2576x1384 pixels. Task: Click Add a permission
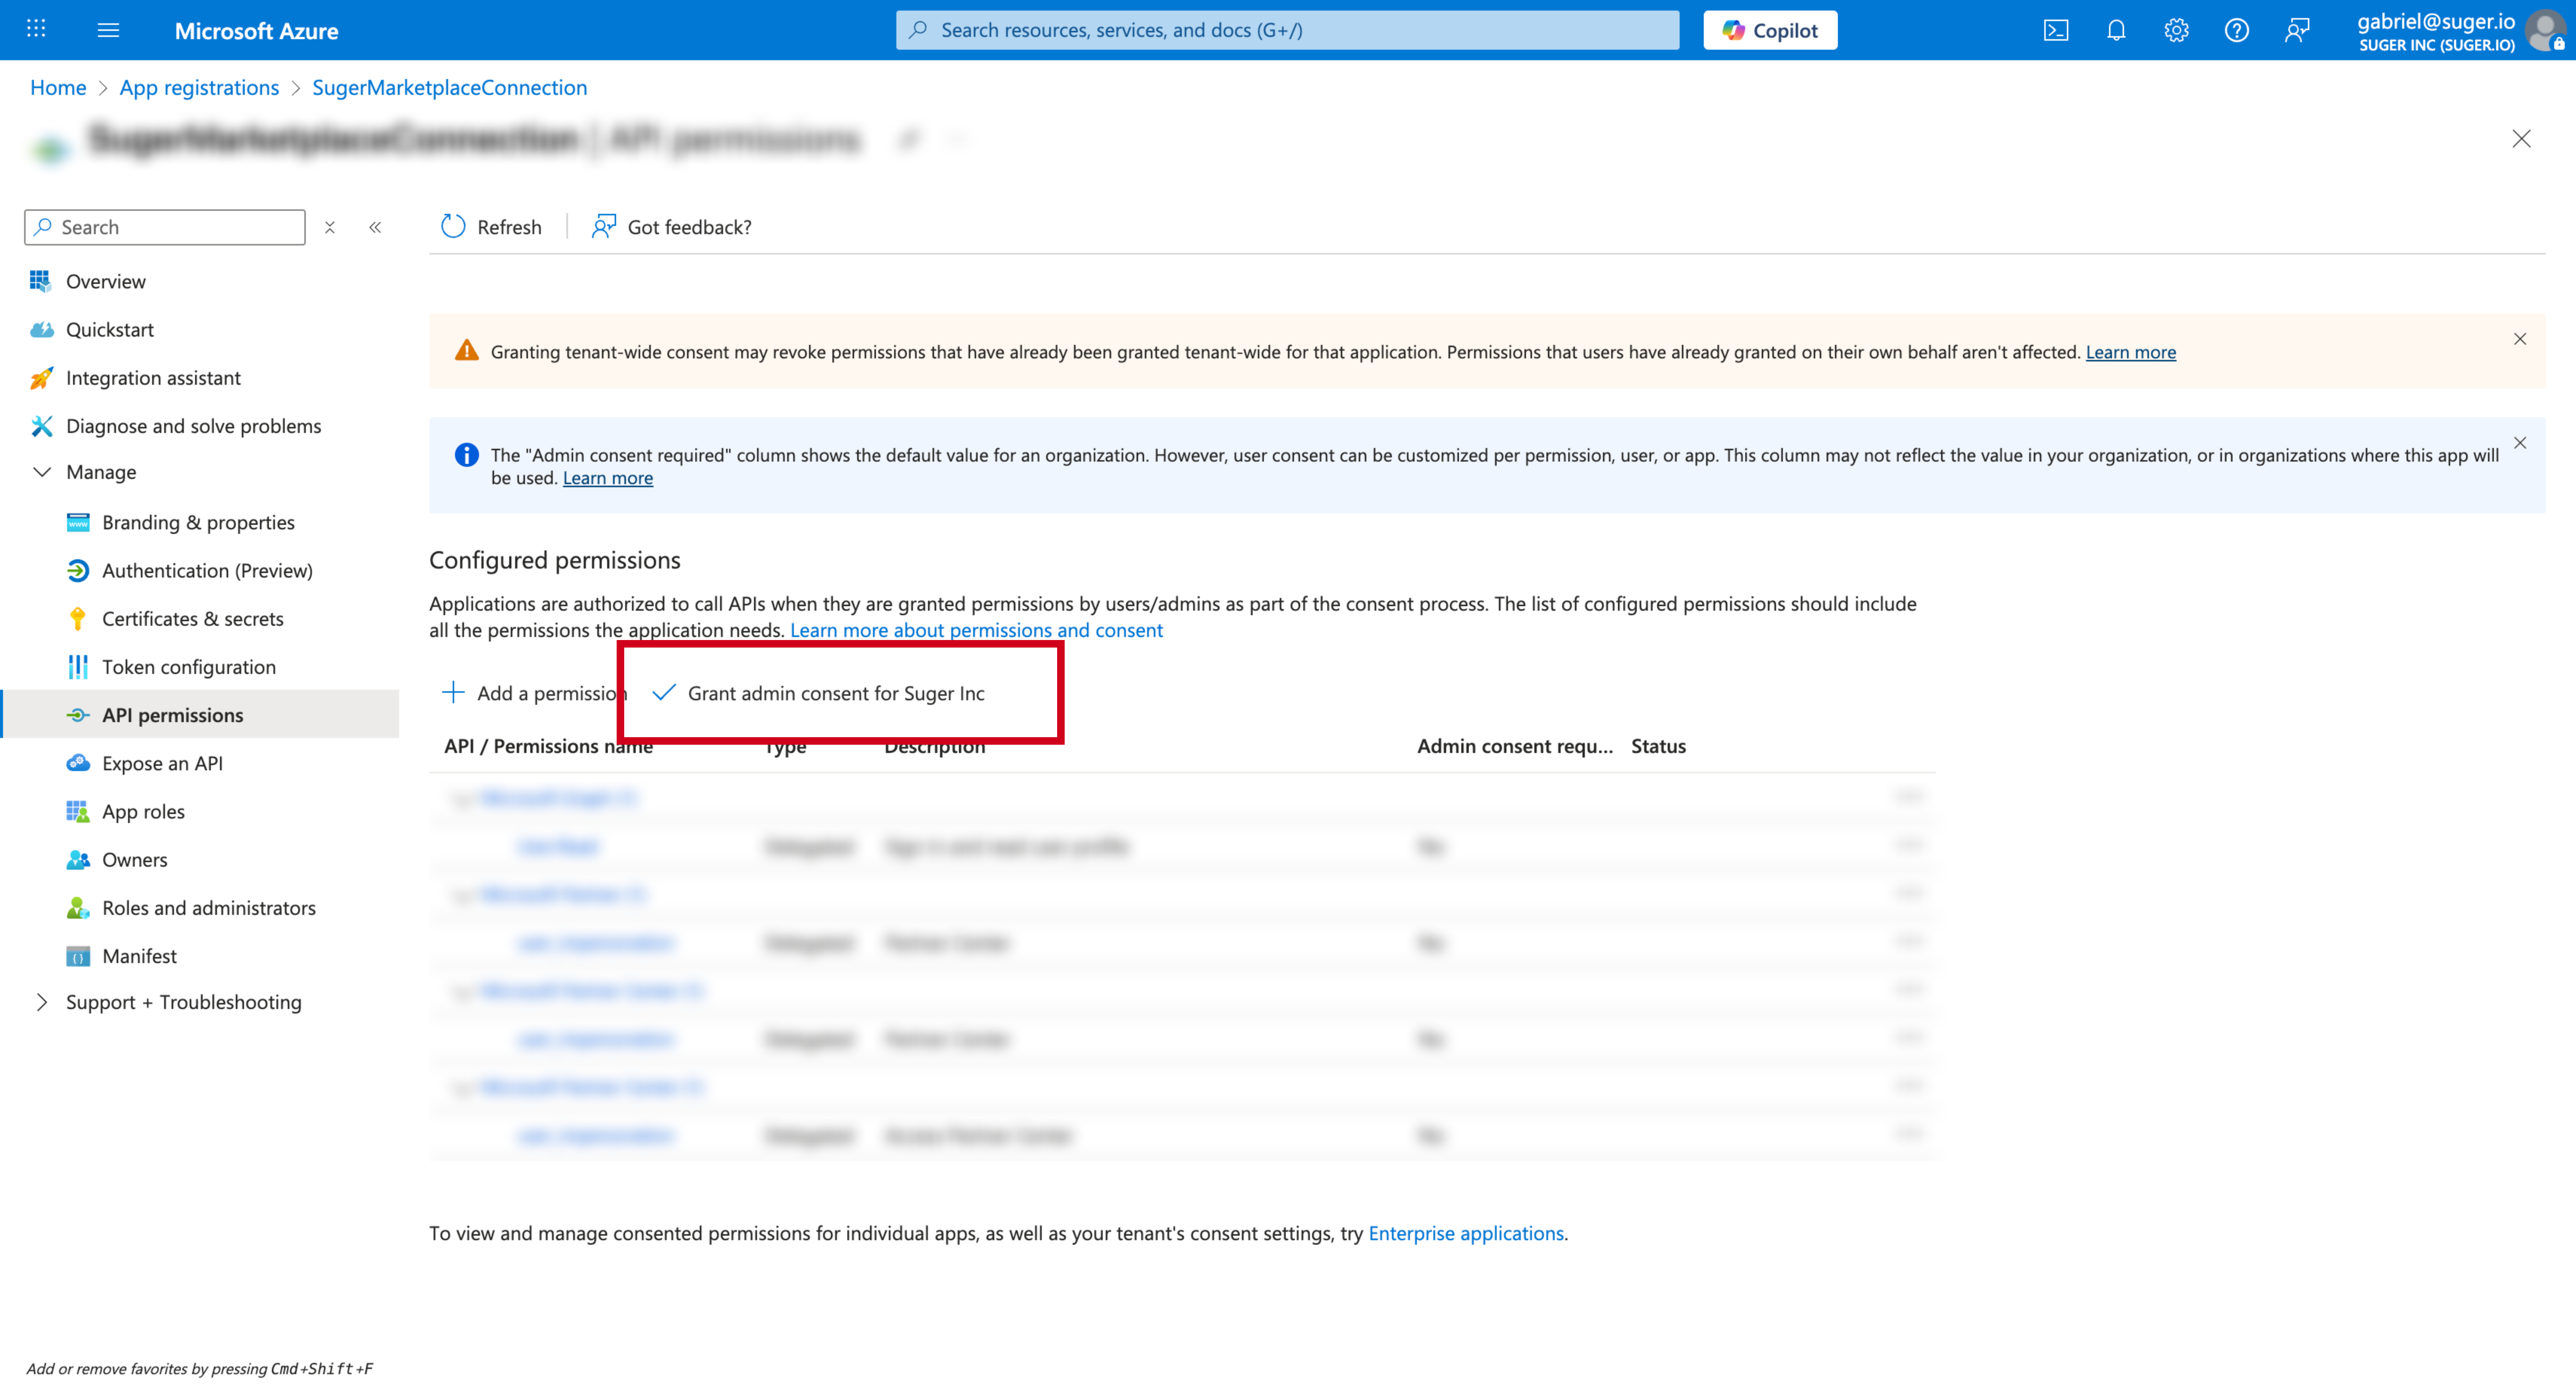click(535, 693)
